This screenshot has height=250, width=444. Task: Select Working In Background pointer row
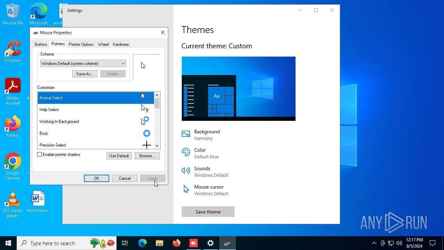tap(96, 122)
